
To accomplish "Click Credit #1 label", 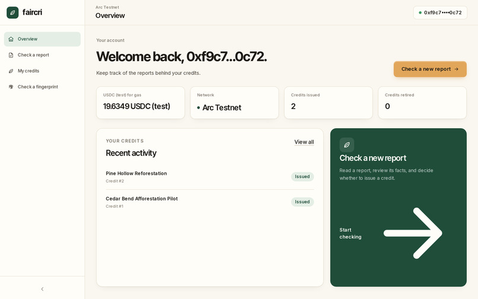I will point(114,206).
